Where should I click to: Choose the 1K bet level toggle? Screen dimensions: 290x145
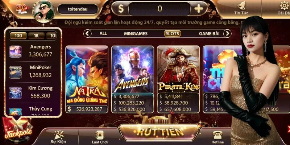tap(36, 36)
